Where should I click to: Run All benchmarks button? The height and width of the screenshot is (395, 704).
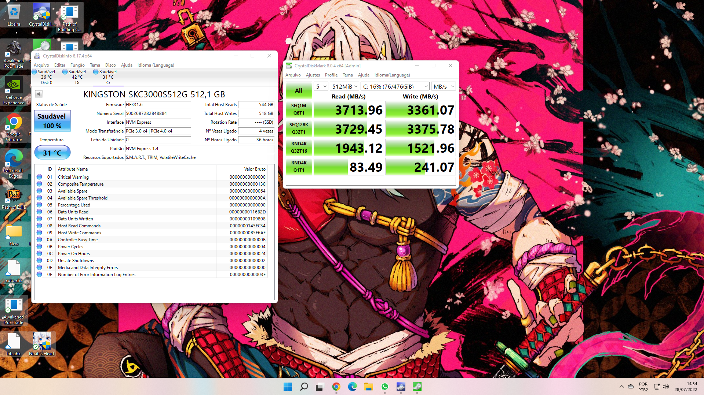[x=299, y=90]
